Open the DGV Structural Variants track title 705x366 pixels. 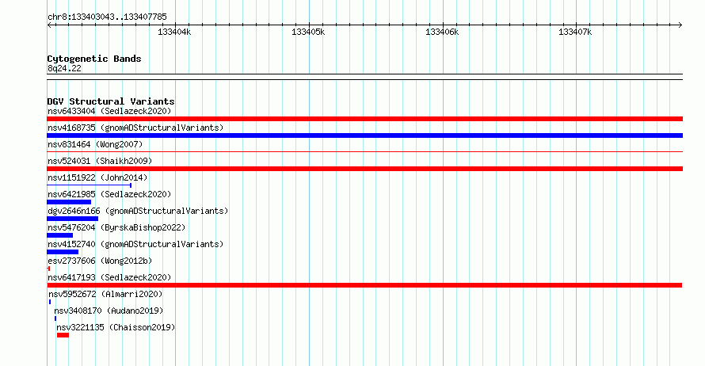tap(111, 101)
